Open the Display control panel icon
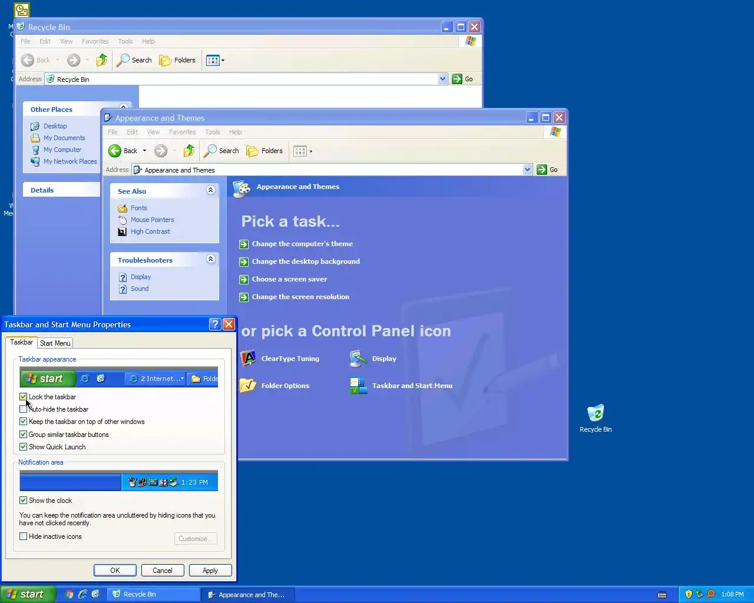Image resolution: width=754 pixels, height=603 pixels. pyautogui.click(x=373, y=359)
